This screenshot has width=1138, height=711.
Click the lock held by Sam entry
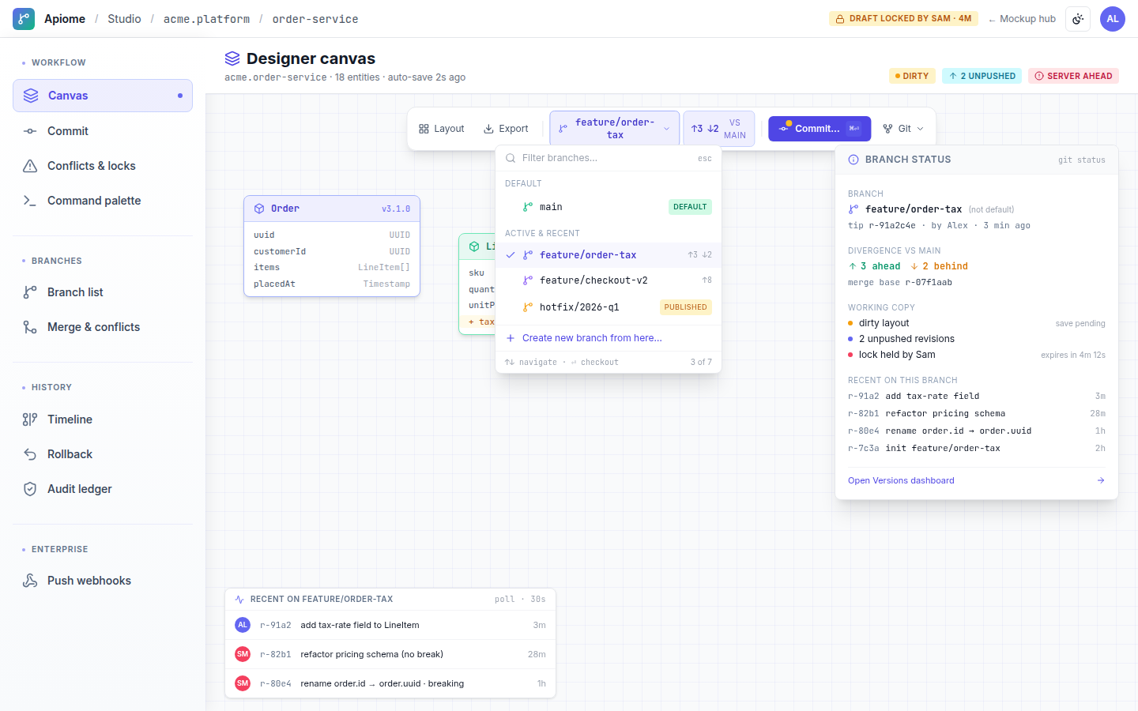[x=977, y=355]
